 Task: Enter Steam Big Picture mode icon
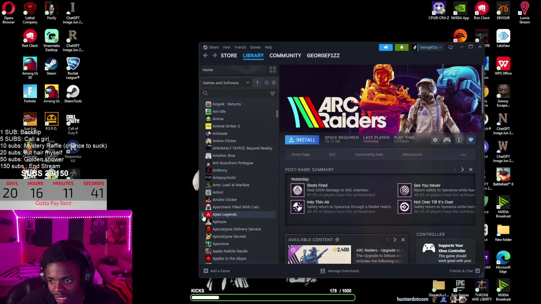pos(451,47)
